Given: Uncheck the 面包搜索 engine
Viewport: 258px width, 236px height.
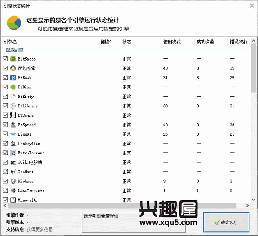Looking at the screenshot, I should [x=6, y=68].
